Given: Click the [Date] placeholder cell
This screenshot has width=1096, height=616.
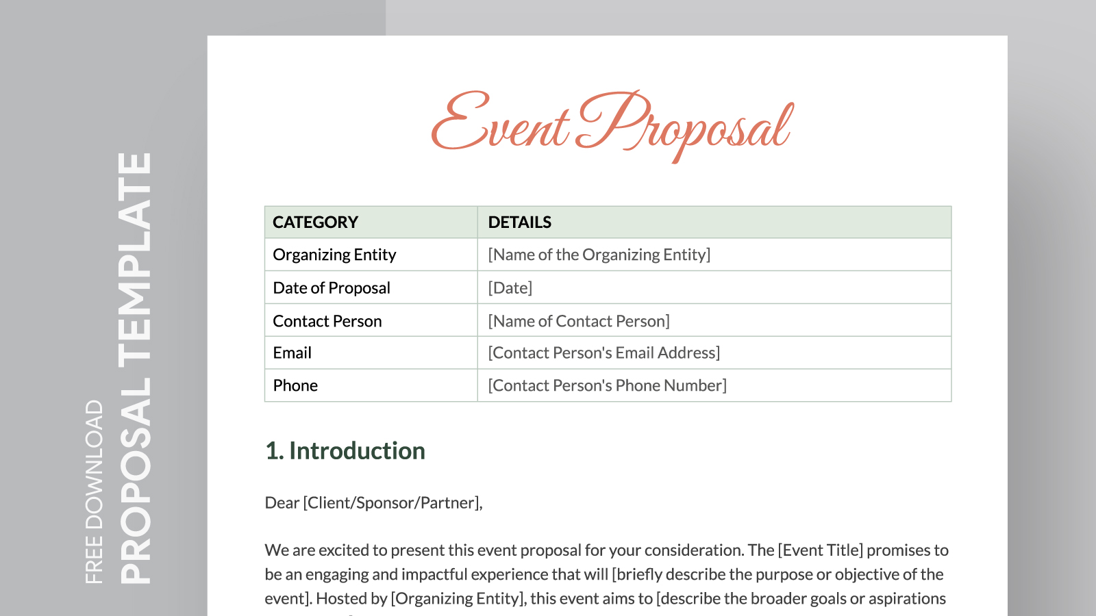Looking at the screenshot, I should tap(510, 288).
